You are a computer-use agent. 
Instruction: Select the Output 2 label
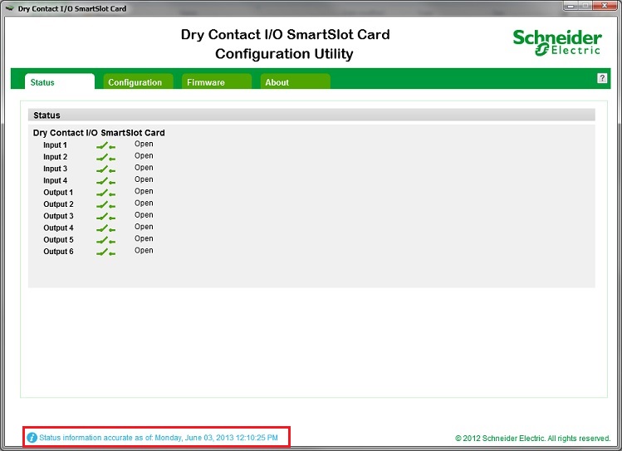click(x=58, y=204)
